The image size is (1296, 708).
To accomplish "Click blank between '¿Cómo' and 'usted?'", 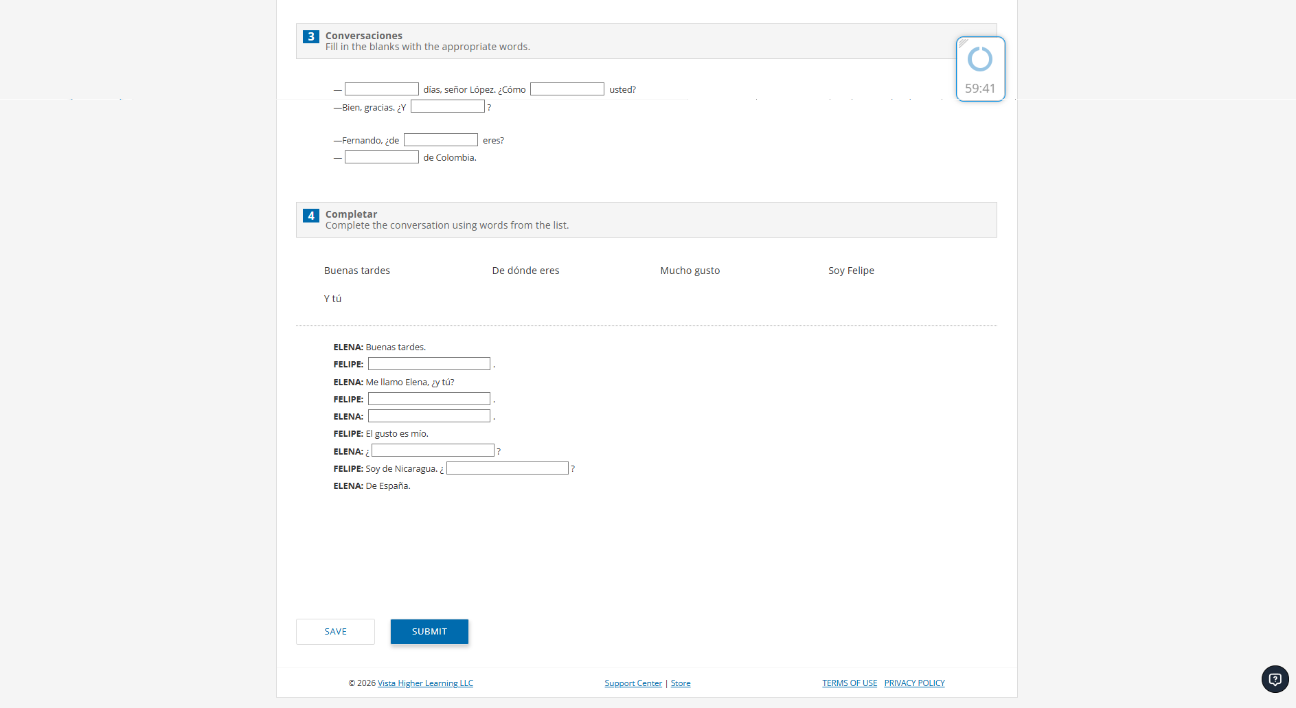I will [567, 89].
